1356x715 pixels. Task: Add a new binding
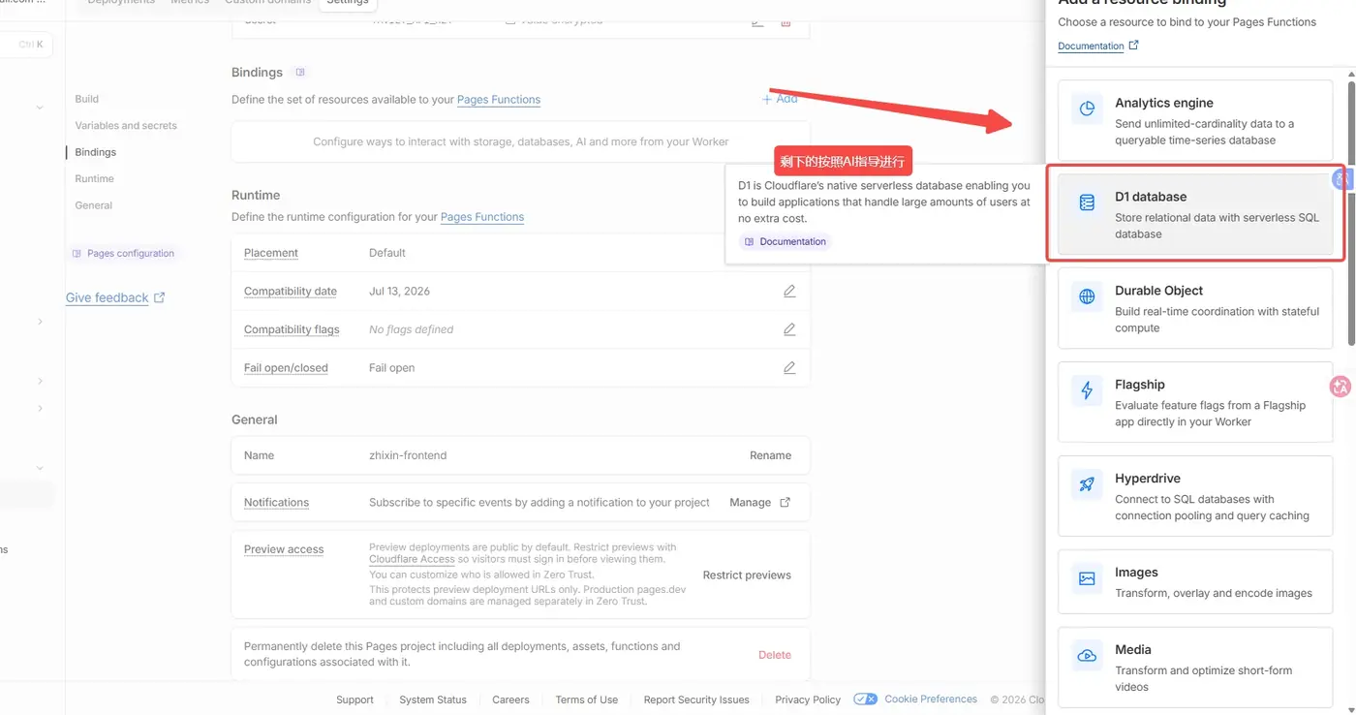(x=780, y=99)
